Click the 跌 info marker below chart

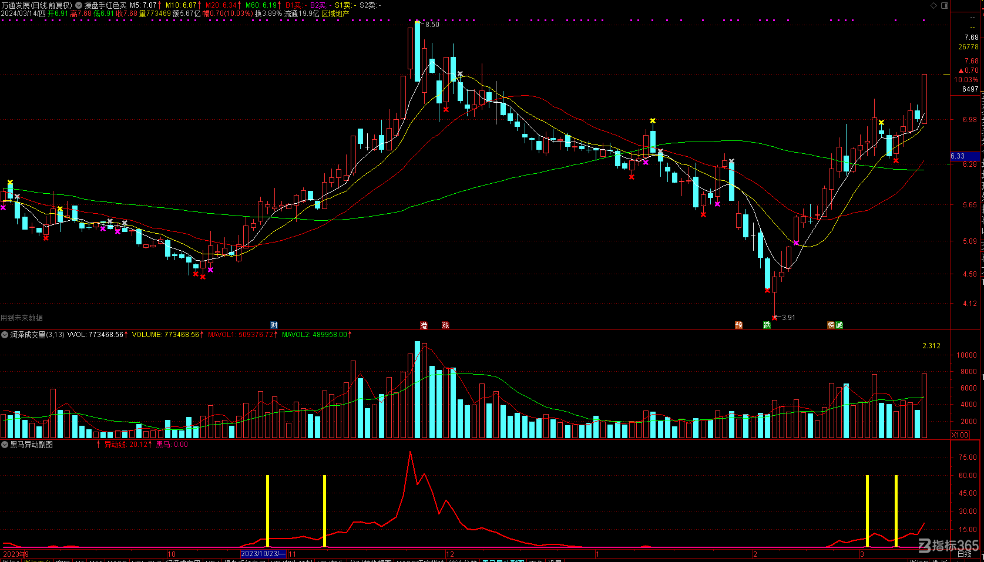click(767, 325)
